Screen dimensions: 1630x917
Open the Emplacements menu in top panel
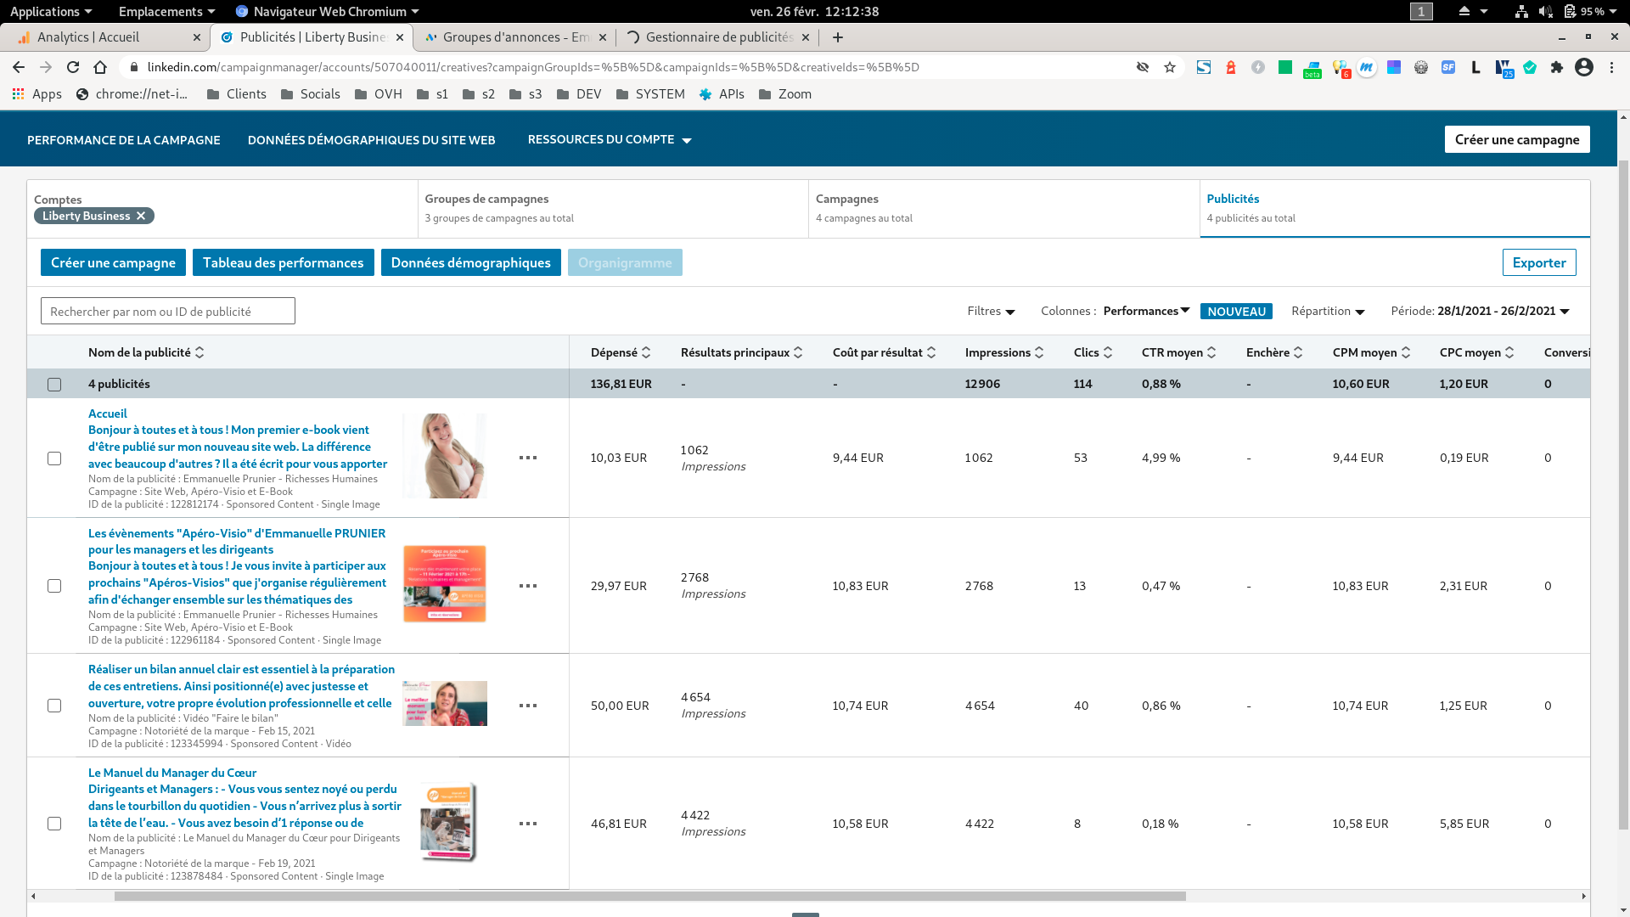166,11
